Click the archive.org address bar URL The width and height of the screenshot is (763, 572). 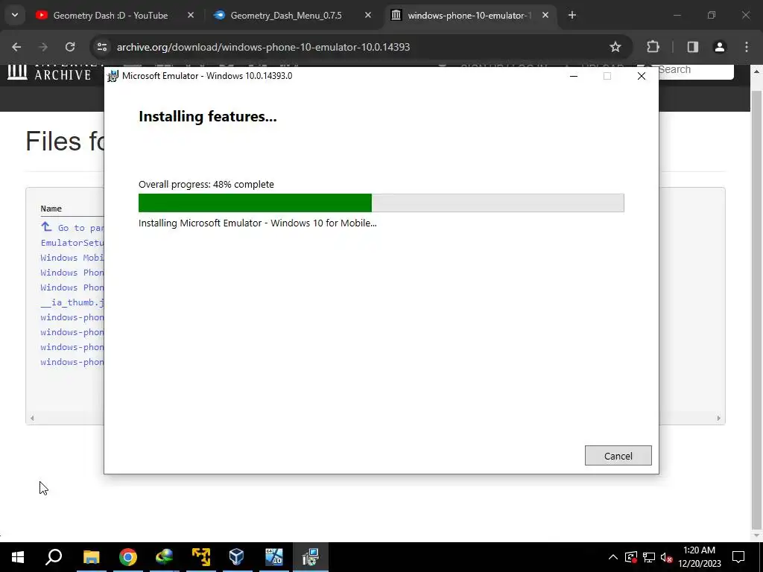click(x=263, y=47)
